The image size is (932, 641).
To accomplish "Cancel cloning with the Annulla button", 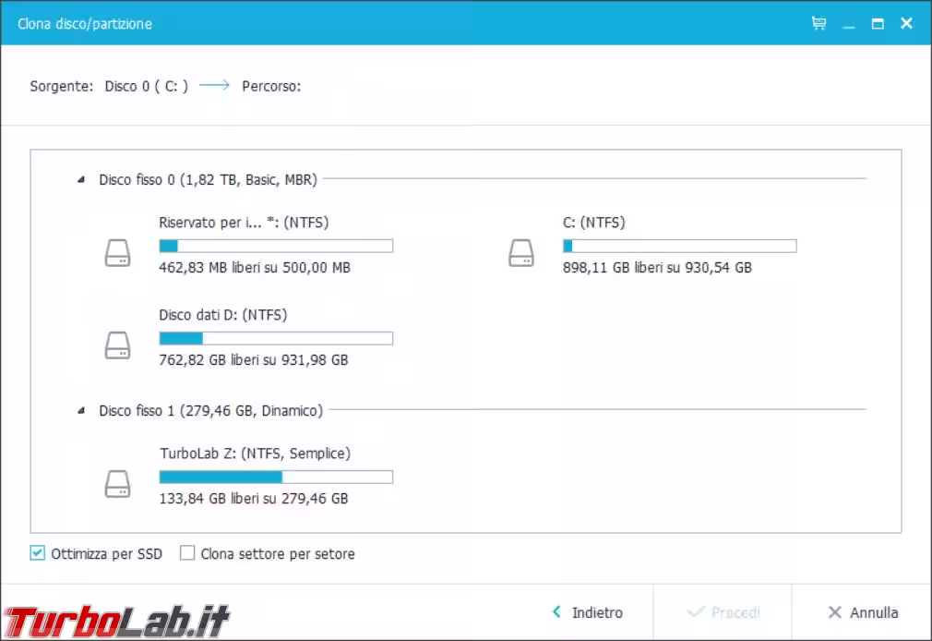I will click(863, 612).
